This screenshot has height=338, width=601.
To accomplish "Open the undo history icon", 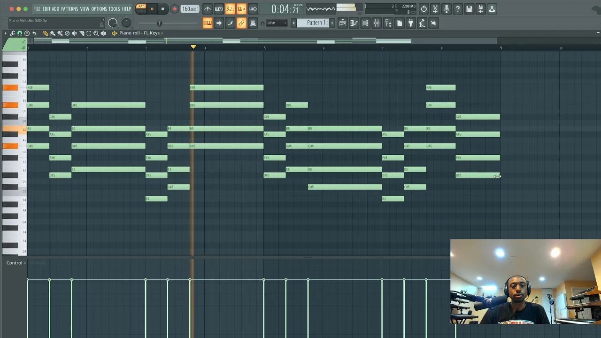I will (424, 9).
